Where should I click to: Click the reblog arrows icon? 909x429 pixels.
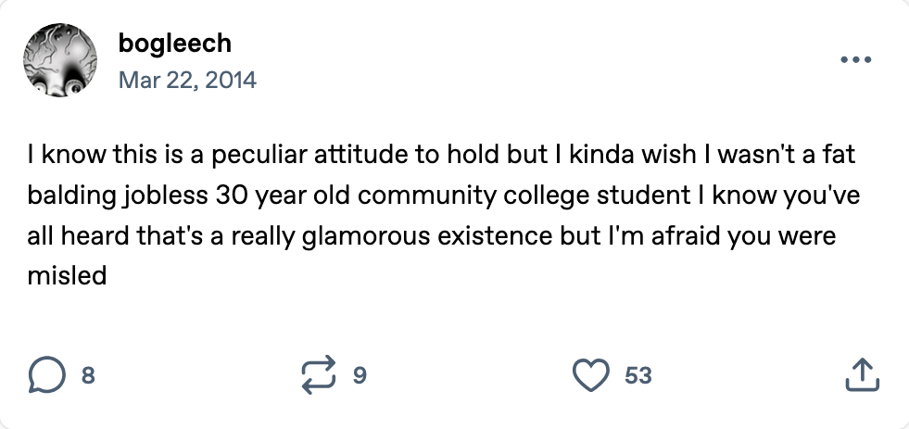pyautogui.click(x=320, y=375)
